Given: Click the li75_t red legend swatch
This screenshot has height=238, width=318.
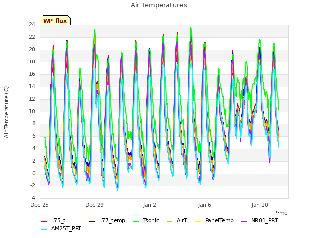Looking at the screenshot, I should [44, 221].
